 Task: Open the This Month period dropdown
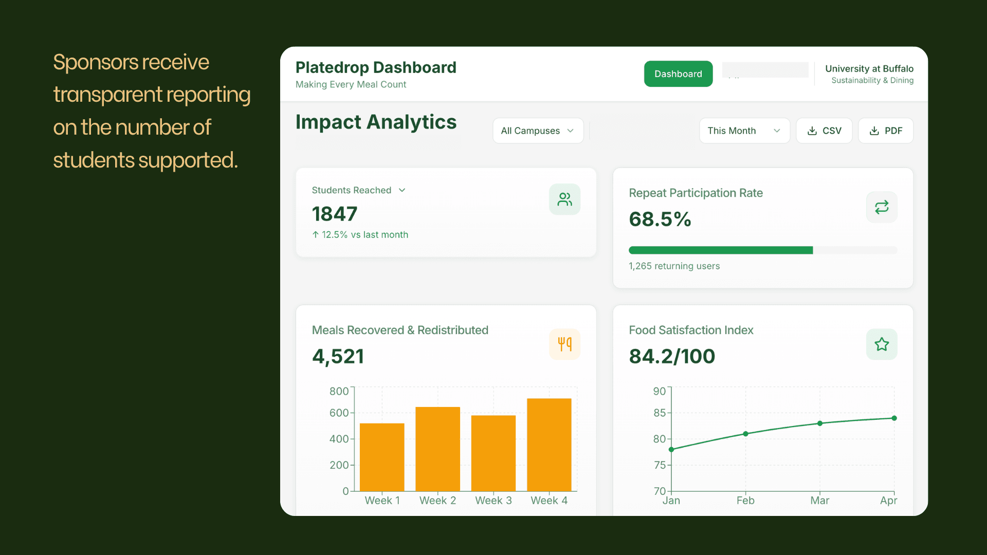point(744,131)
